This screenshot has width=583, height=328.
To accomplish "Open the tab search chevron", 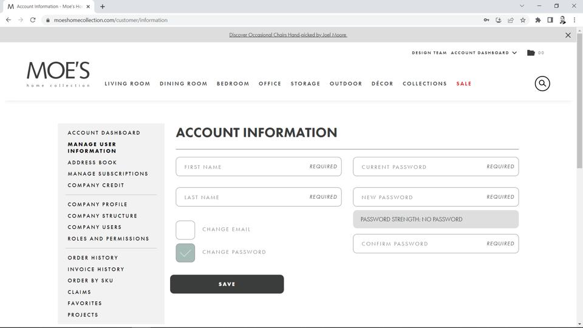I will point(522,6).
